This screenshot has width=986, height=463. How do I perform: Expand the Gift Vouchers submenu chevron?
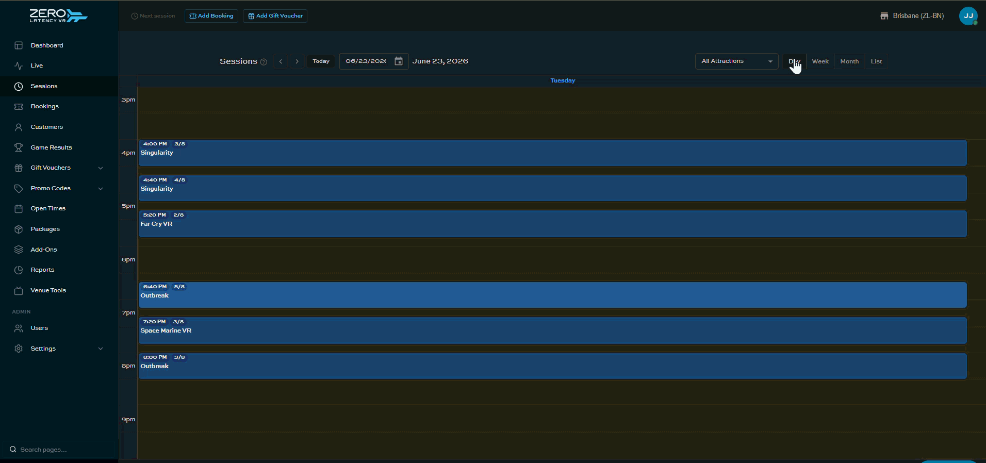[x=101, y=168]
